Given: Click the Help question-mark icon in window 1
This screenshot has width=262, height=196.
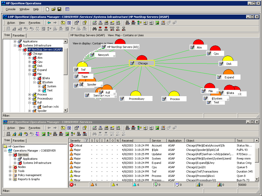Looking at the screenshot, I should pos(85,23).
